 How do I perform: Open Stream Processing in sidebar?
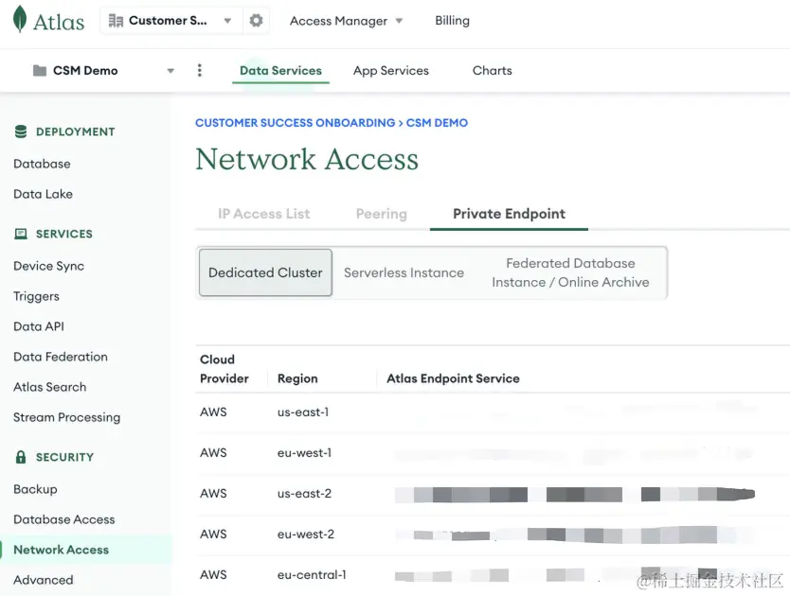coord(66,417)
